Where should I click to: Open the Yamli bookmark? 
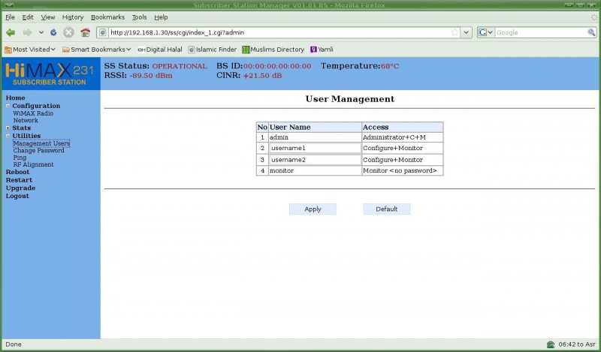pos(322,50)
